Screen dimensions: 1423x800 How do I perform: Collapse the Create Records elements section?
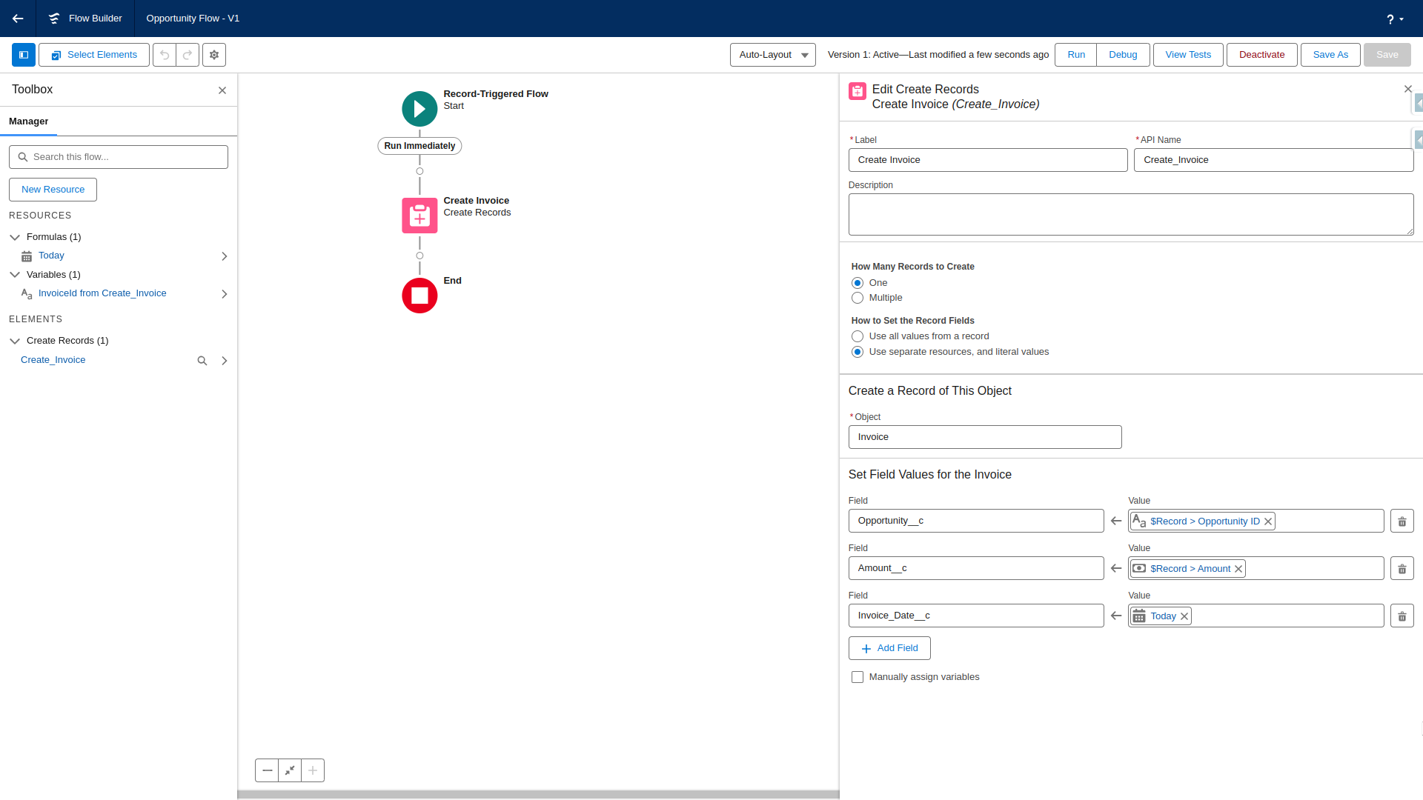click(15, 341)
